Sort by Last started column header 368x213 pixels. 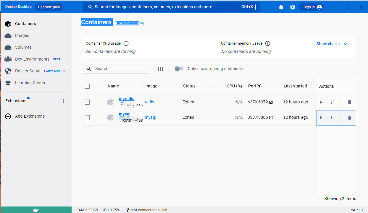[x=295, y=86]
